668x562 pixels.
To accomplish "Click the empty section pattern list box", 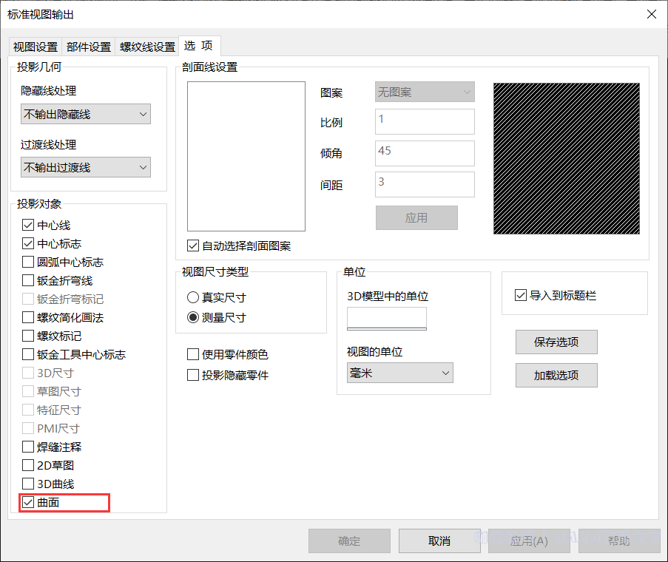I will pos(246,156).
